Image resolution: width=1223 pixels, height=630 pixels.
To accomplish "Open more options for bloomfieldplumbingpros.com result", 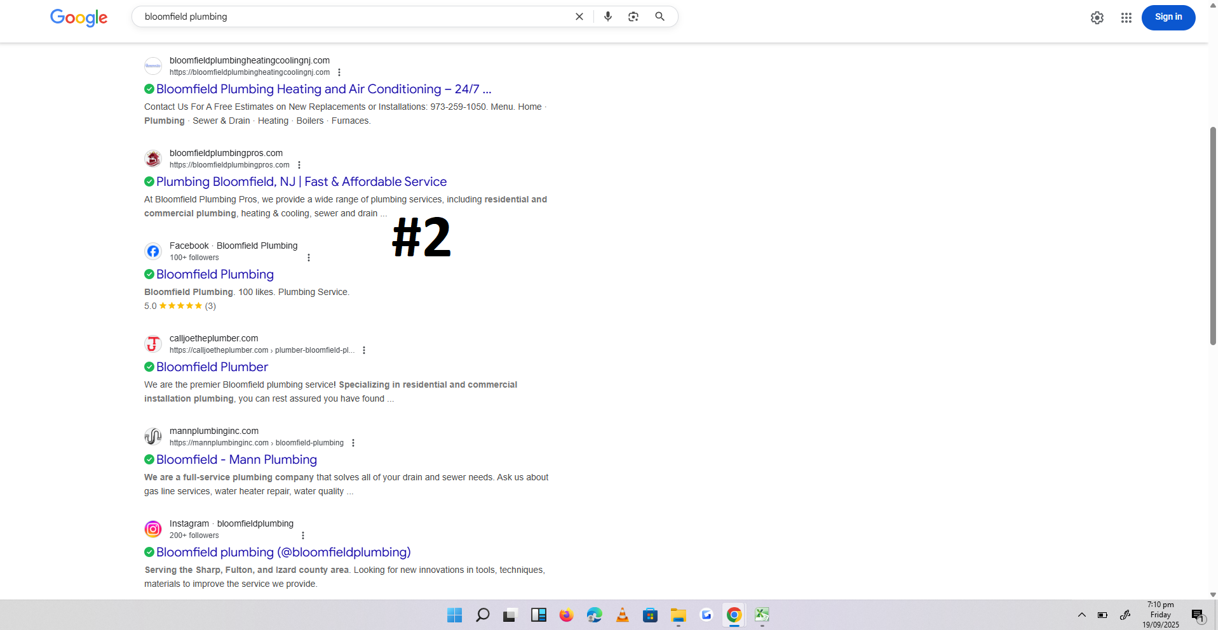I will pos(299,165).
